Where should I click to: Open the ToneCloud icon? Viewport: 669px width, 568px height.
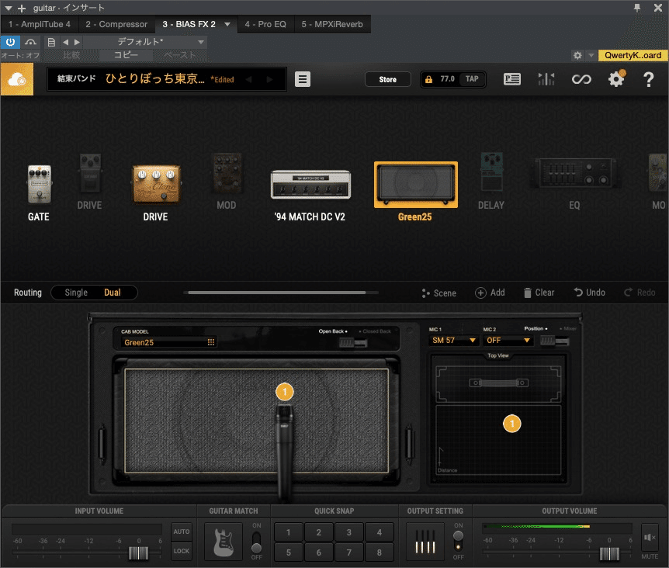tap(17, 79)
